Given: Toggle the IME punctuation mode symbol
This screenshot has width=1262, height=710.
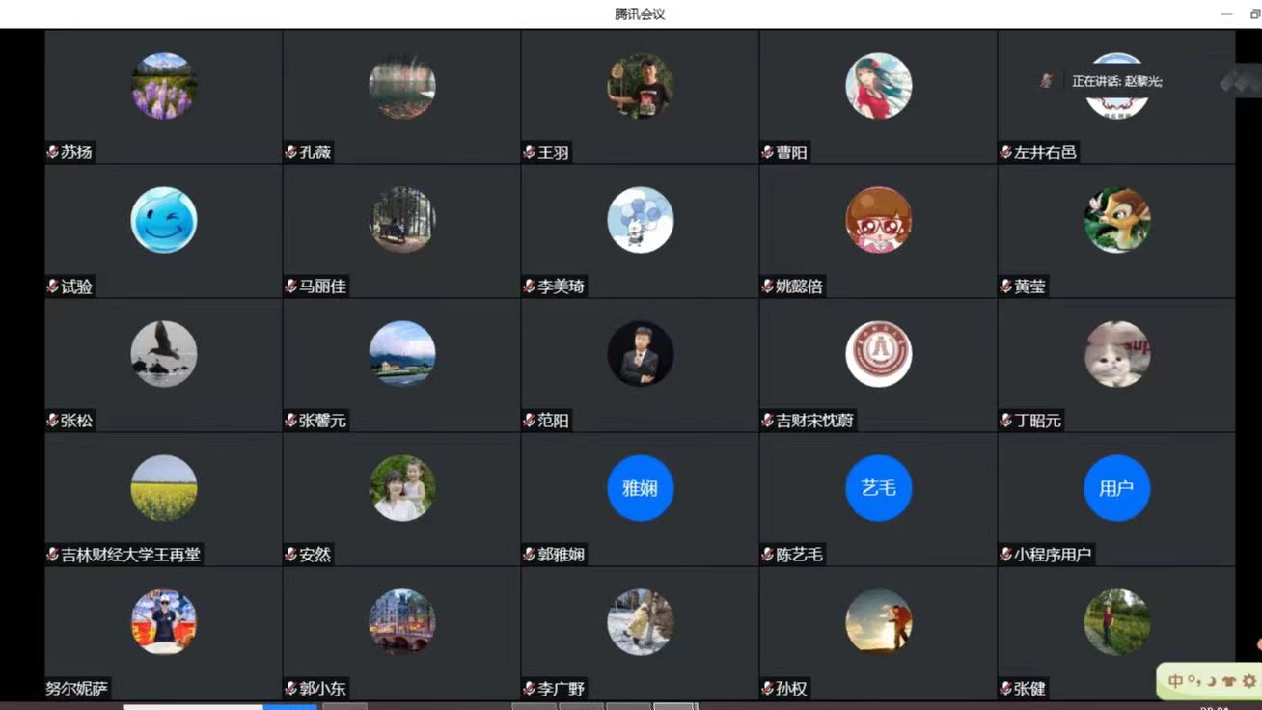Looking at the screenshot, I should coord(1195,681).
